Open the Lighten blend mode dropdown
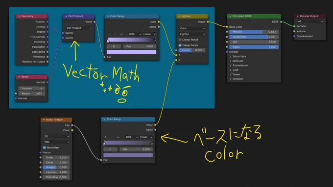This screenshot has height=187, width=333. [192, 34]
